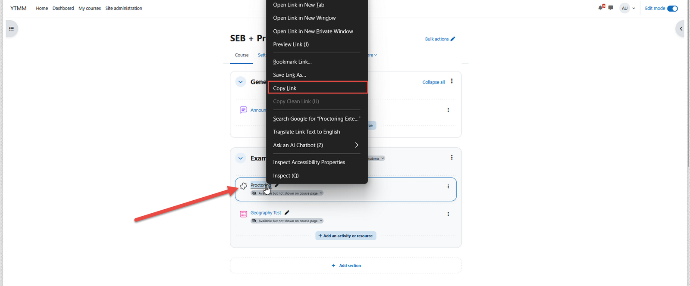The height and width of the screenshot is (286, 690).
Task: Open the notifications bell
Action: 600,8
